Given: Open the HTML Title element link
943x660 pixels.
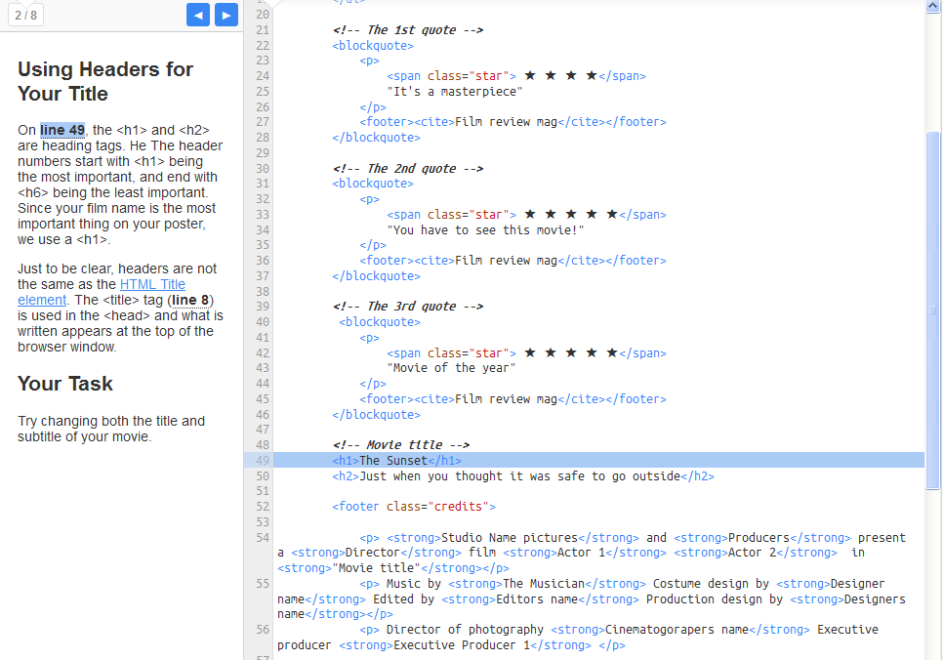Looking at the screenshot, I should [x=102, y=292].
